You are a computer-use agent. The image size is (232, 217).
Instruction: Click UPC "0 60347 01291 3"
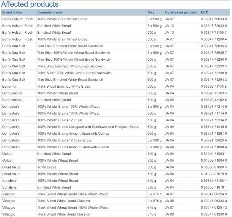(214, 208)
